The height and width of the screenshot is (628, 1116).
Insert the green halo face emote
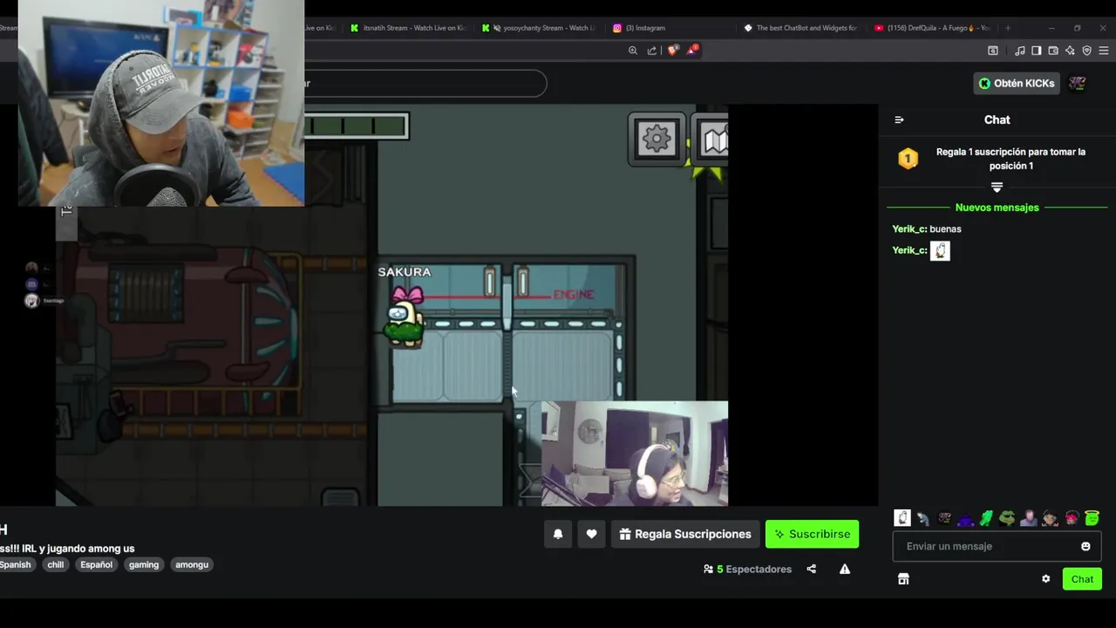point(1092,518)
